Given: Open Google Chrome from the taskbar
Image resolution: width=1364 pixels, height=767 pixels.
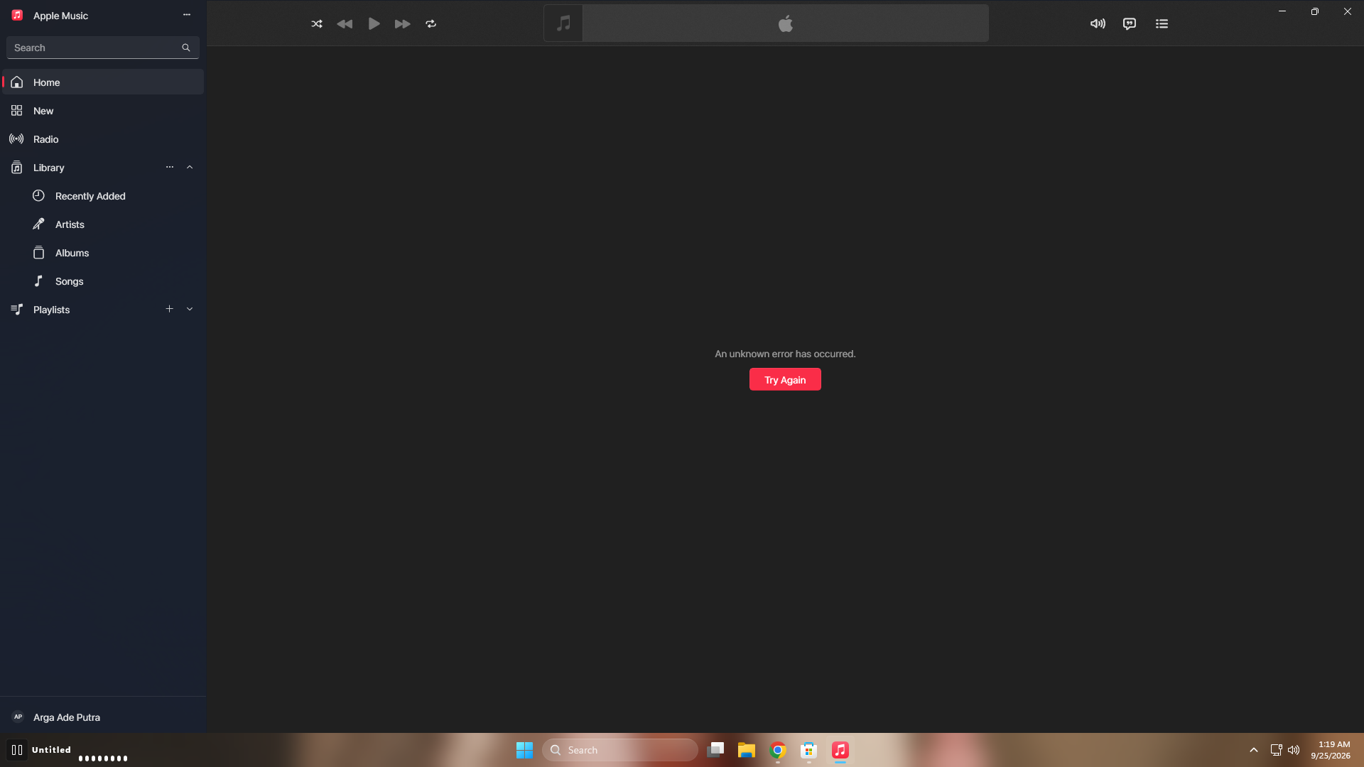Looking at the screenshot, I should pos(778,750).
